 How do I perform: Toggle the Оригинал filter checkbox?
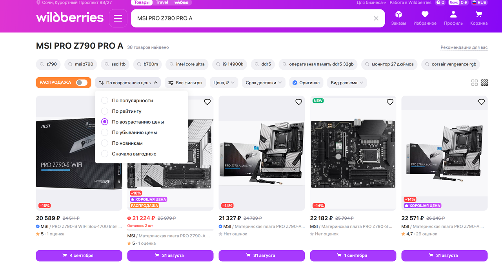[x=306, y=83]
